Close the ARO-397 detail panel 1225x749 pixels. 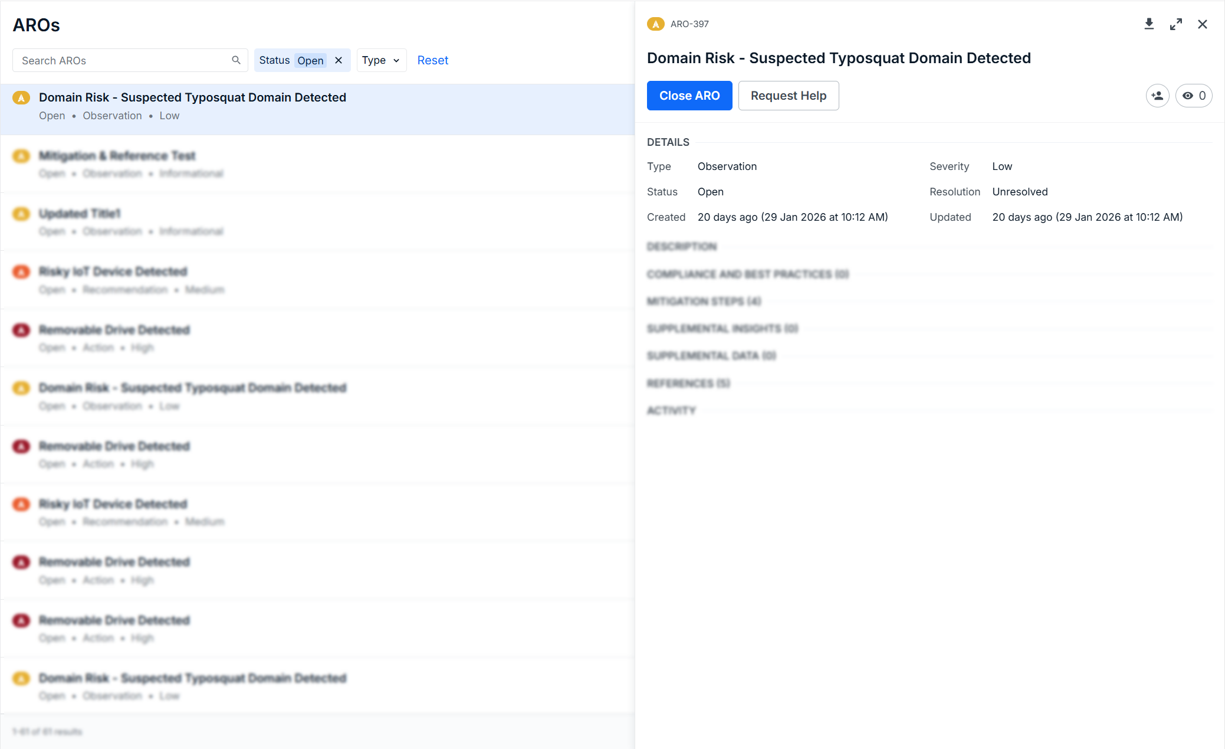[x=1202, y=24]
